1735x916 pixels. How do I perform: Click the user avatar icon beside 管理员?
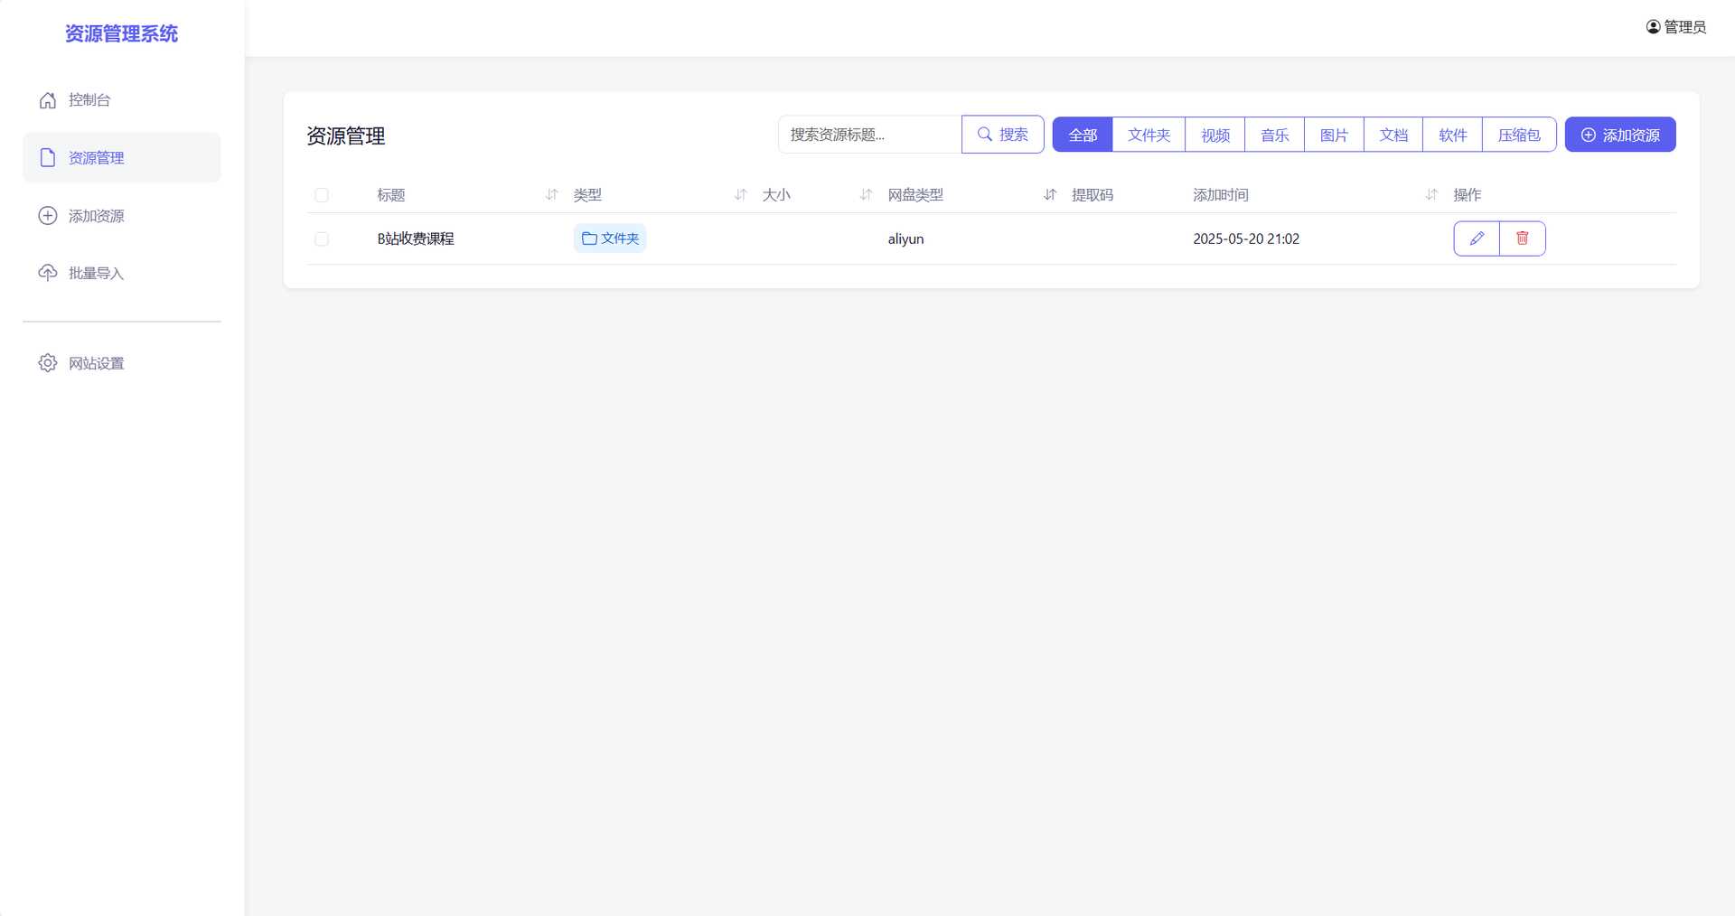pos(1653,27)
